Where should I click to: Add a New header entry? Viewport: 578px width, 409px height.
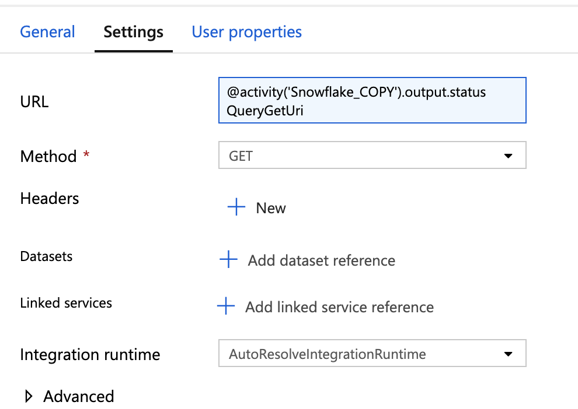(271, 208)
